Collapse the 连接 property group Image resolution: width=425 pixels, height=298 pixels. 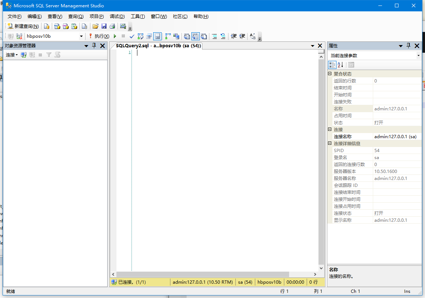[330, 129]
